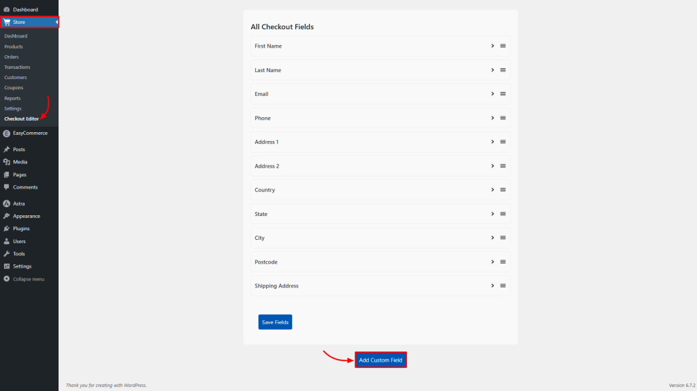Click the Astra theme logo icon

[x=7, y=204]
